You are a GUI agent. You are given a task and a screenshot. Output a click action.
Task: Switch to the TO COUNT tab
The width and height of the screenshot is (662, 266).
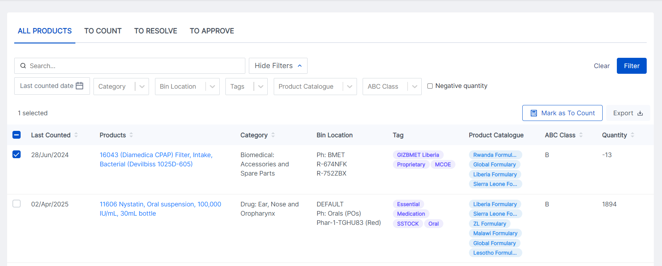(103, 31)
